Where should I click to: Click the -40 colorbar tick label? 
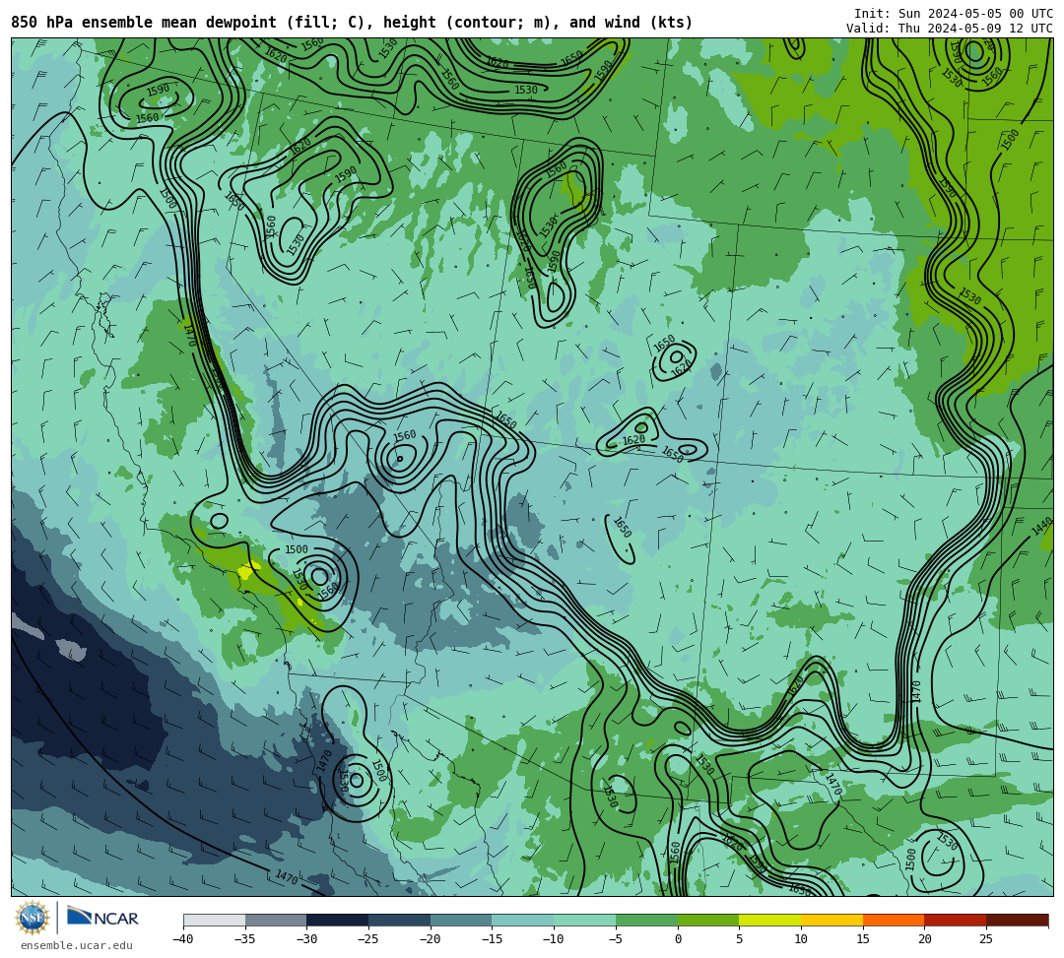click(x=183, y=939)
